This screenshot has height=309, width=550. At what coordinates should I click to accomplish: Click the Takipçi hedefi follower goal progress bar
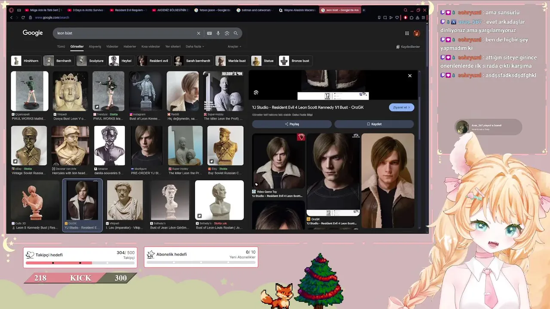click(x=80, y=263)
